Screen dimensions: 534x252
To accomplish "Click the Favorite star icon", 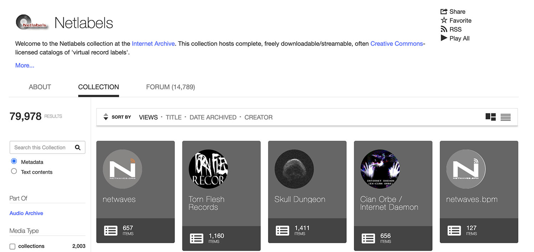I will coord(444,20).
